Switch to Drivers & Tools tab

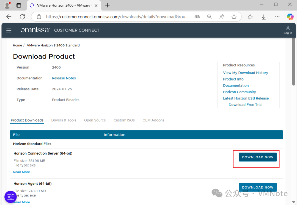(64, 120)
